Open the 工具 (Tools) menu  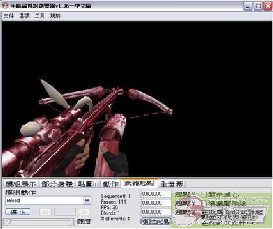click(39, 16)
